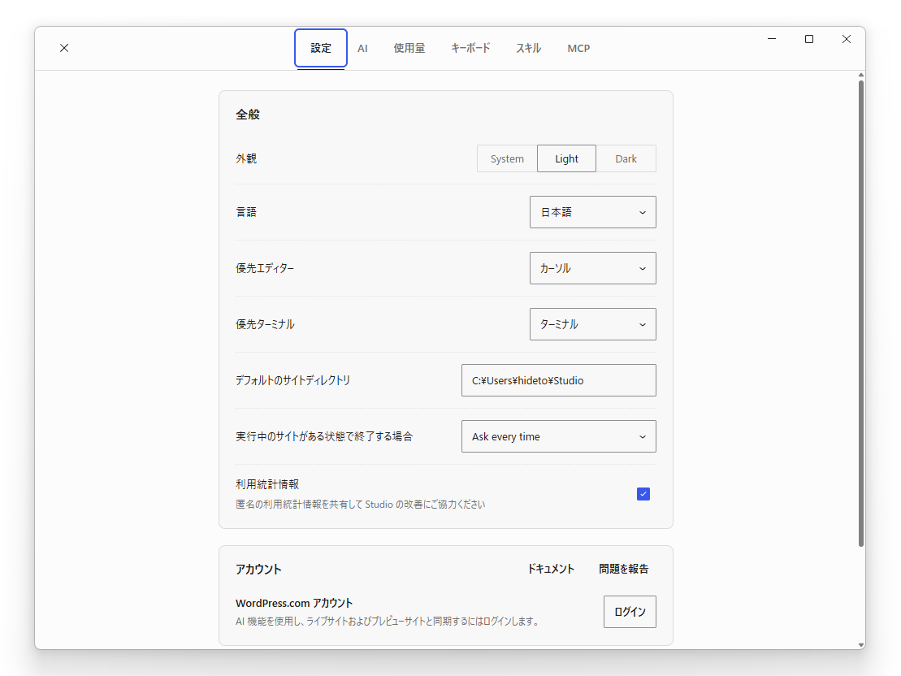Screen dimensions: 901x676
Task: Open the スキル tab
Action: (529, 48)
